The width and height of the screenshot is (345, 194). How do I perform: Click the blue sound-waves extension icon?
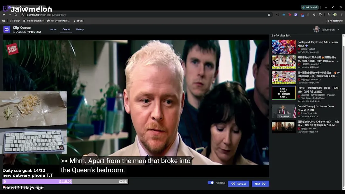(284, 15)
